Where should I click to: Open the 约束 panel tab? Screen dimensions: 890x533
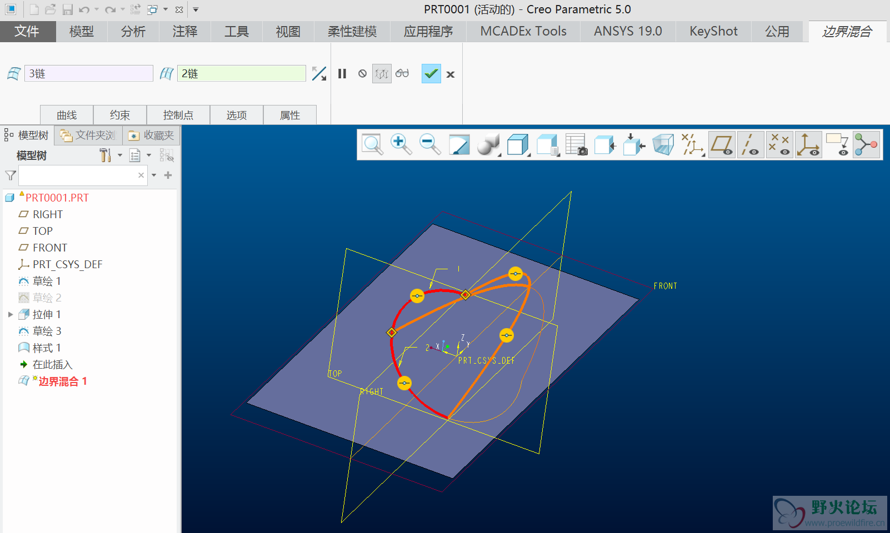120,115
